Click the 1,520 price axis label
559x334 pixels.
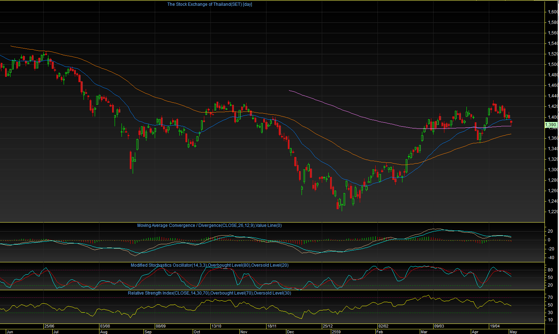[x=553, y=54]
